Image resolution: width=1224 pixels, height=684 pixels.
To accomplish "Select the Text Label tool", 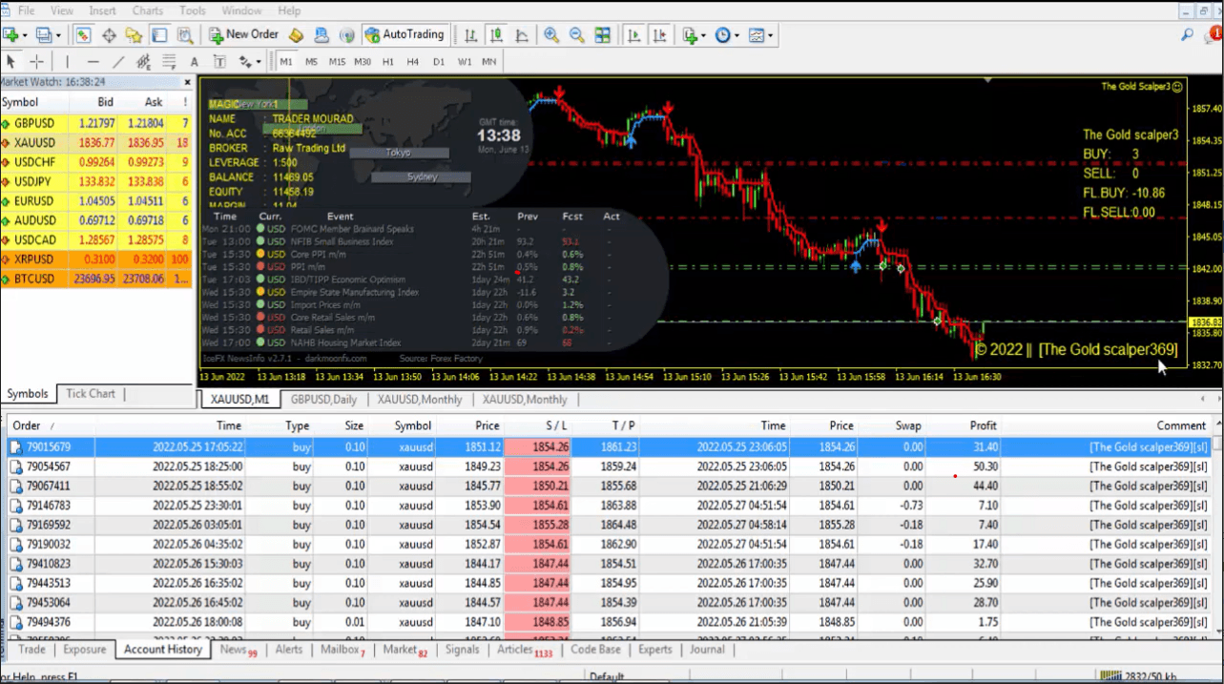I will (219, 62).
